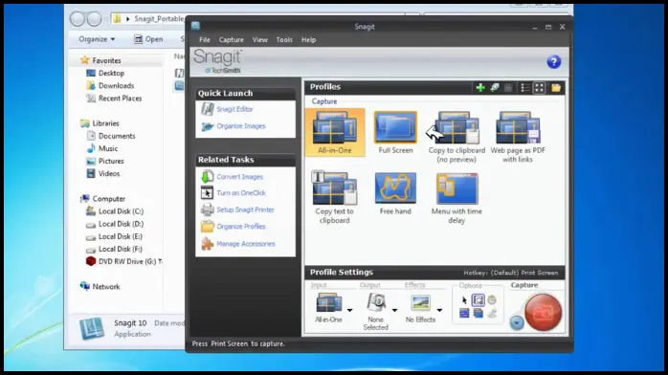The image size is (668, 375).
Task: Select Copy text to clipboard profile
Action: 334,197
